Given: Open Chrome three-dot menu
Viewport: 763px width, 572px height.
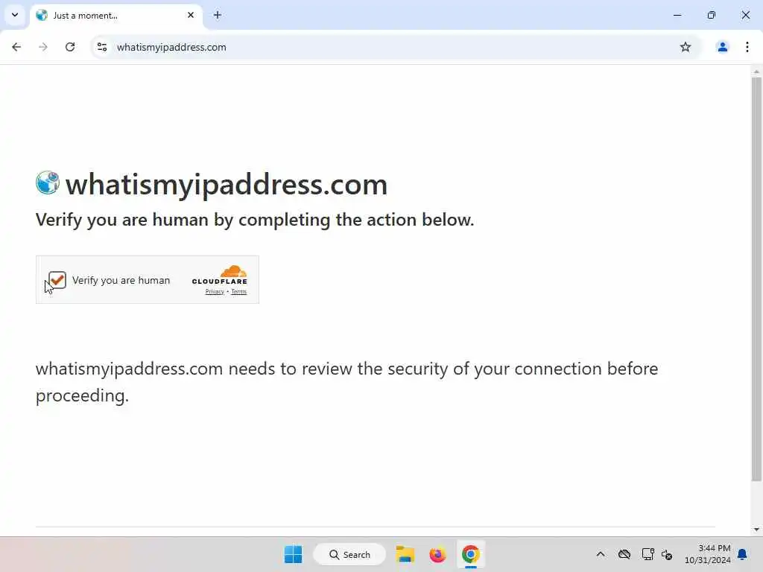Looking at the screenshot, I should (x=747, y=47).
